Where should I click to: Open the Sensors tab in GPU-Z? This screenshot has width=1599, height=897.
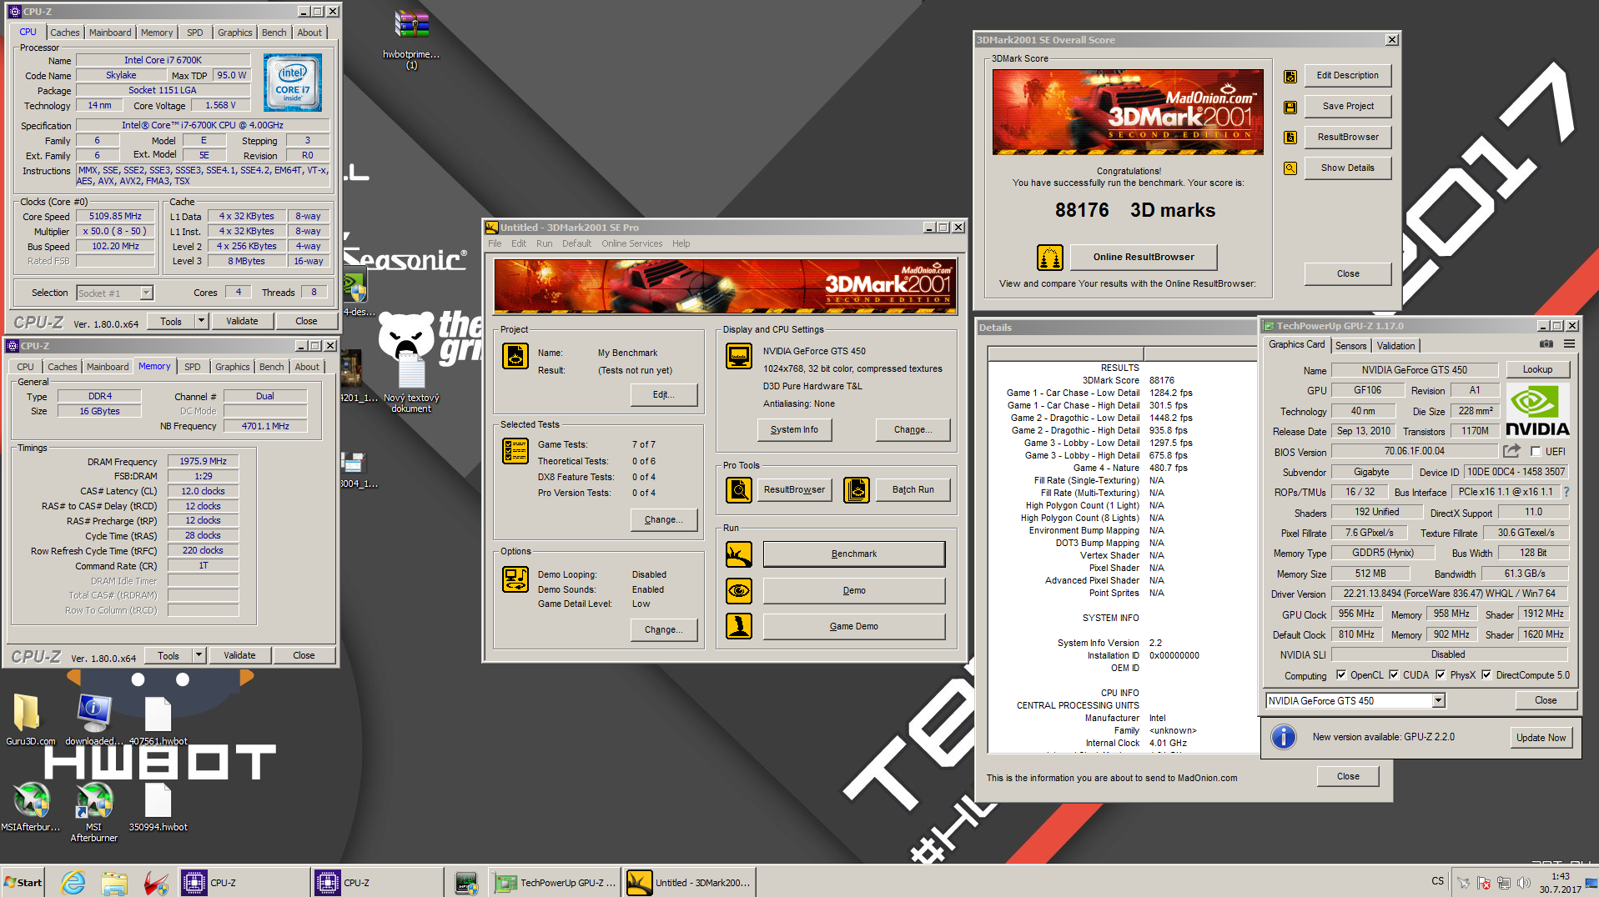click(1350, 346)
